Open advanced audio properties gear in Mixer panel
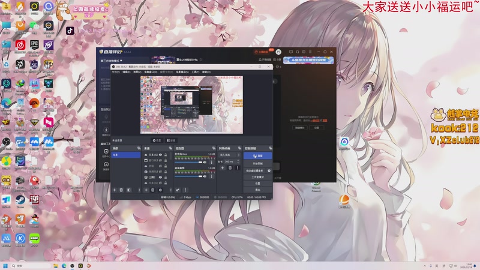This screenshot has width=480, height=270. coord(178,190)
